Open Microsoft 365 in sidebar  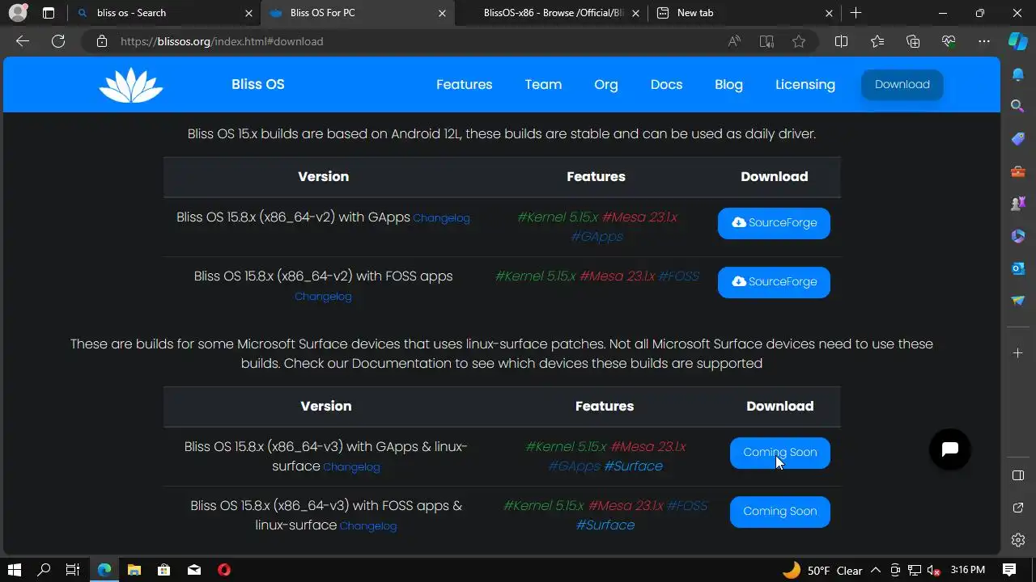[x=1018, y=236]
